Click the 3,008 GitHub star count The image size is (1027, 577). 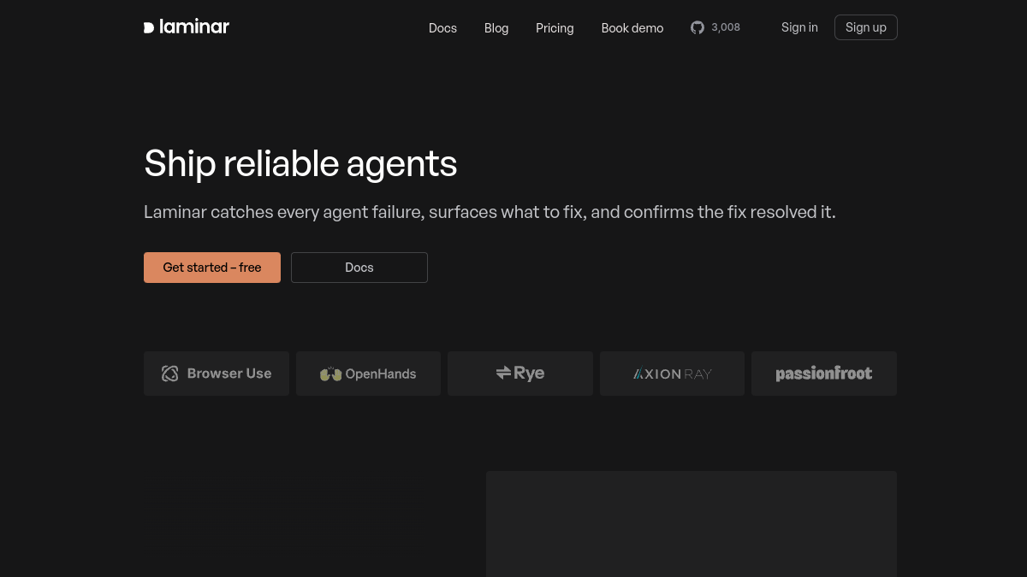point(726,27)
